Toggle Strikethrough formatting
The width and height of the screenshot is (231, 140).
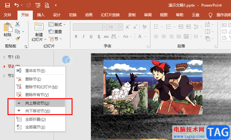(x=106, y=36)
